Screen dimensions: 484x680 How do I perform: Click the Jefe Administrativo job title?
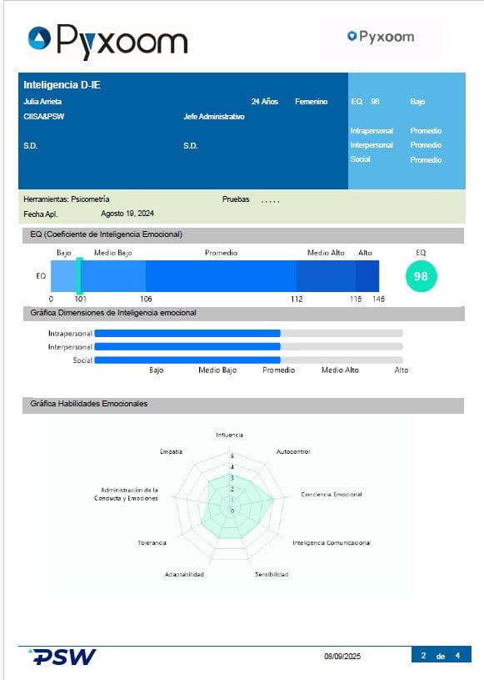point(214,117)
